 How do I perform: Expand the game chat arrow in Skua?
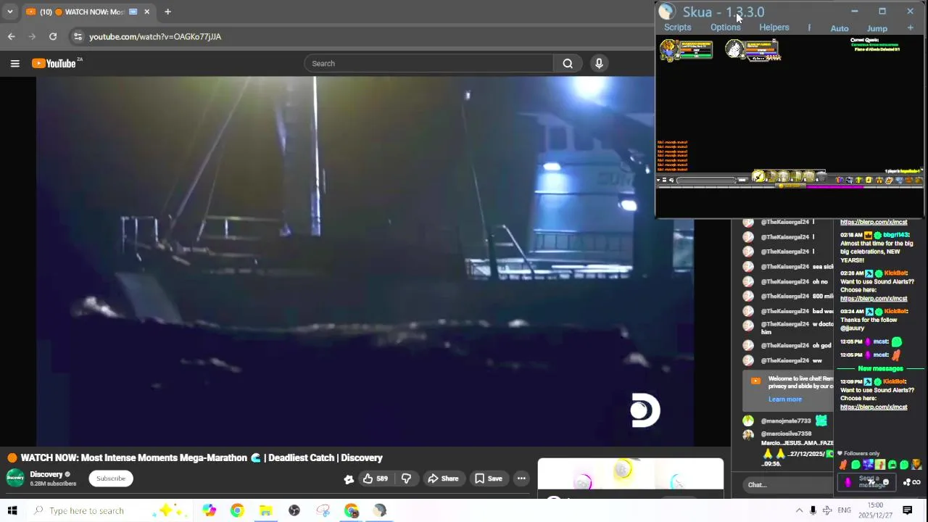[658, 180]
